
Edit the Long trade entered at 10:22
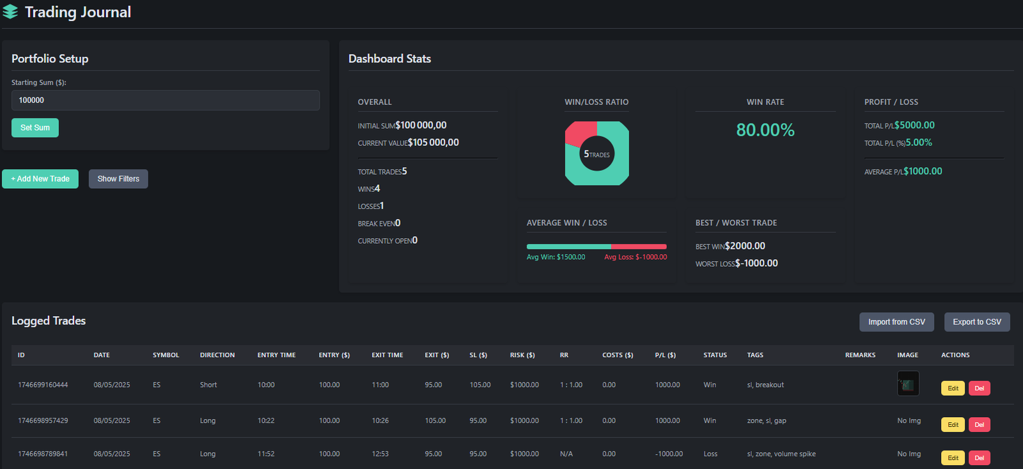point(953,425)
